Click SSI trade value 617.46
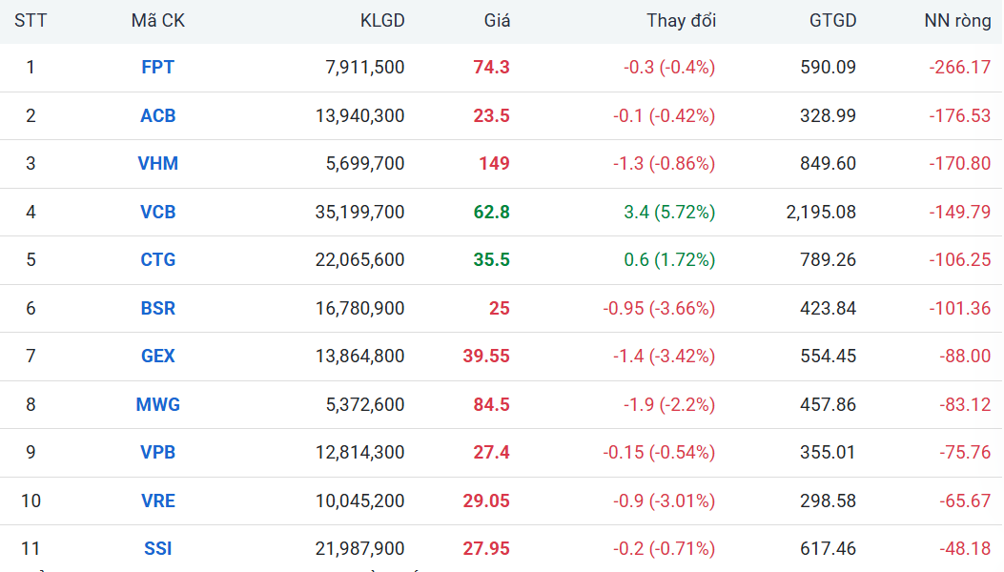Image resolution: width=1004 pixels, height=572 pixels. pos(828,549)
